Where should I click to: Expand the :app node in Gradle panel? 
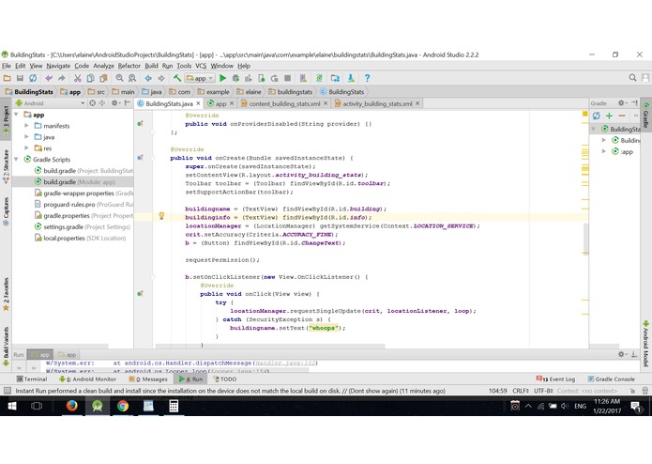point(604,151)
